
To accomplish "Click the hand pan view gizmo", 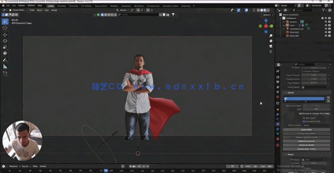I will [x=271, y=41].
